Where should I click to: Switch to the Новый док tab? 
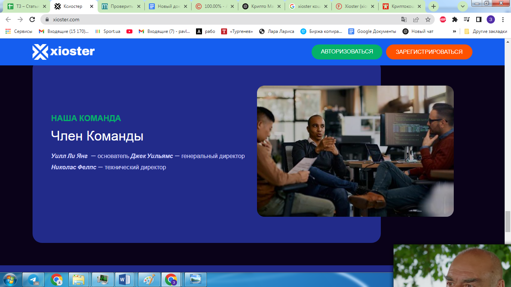167,6
